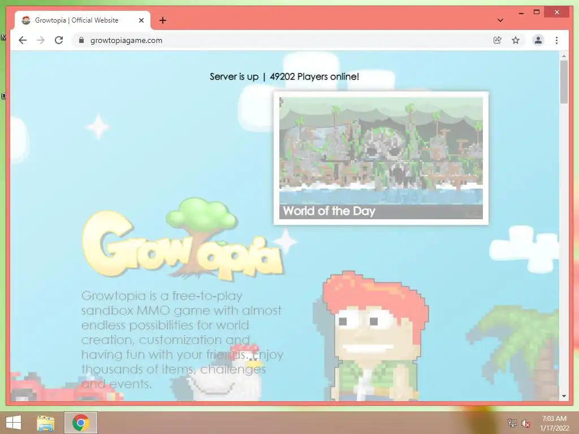Open the Chrome profile avatar menu

pyautogui.click(x=538, y=40)
